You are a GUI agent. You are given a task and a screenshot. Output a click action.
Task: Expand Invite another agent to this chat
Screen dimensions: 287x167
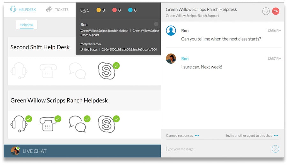pyautogui.click(x=276, y=136)
